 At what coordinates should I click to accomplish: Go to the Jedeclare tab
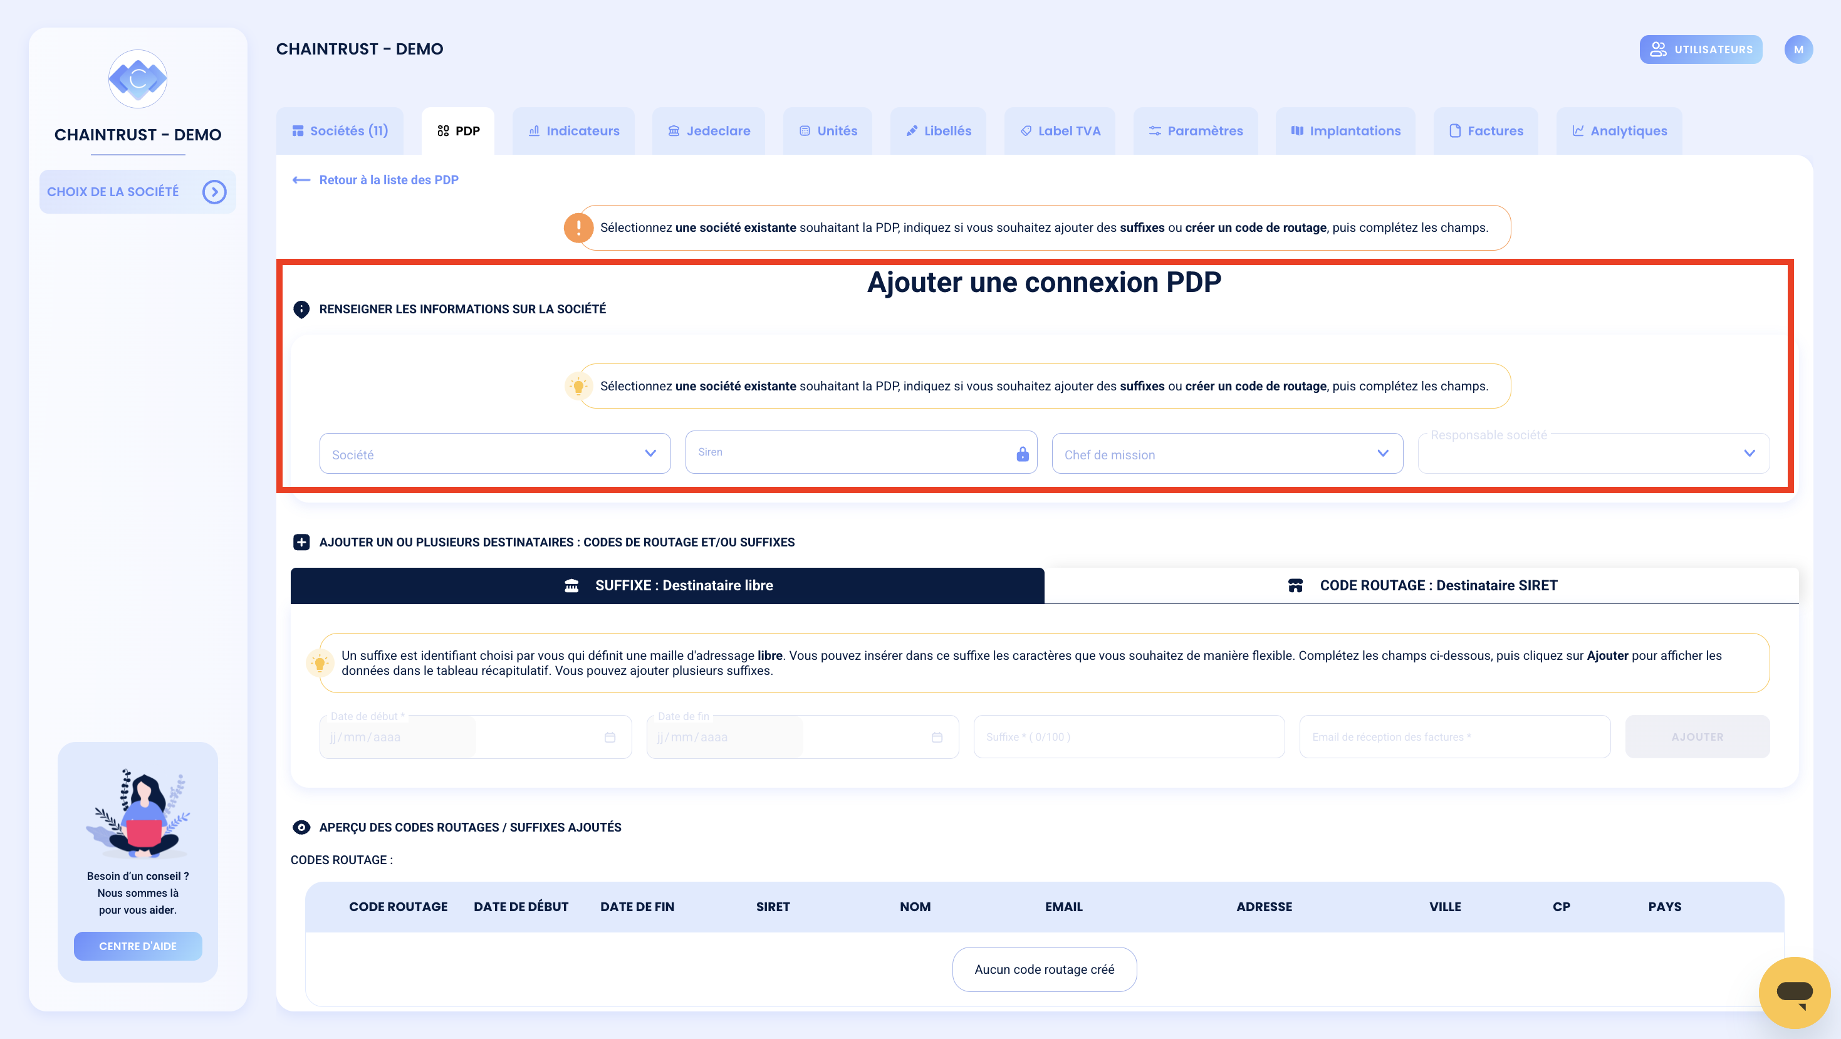click(709, 131)
